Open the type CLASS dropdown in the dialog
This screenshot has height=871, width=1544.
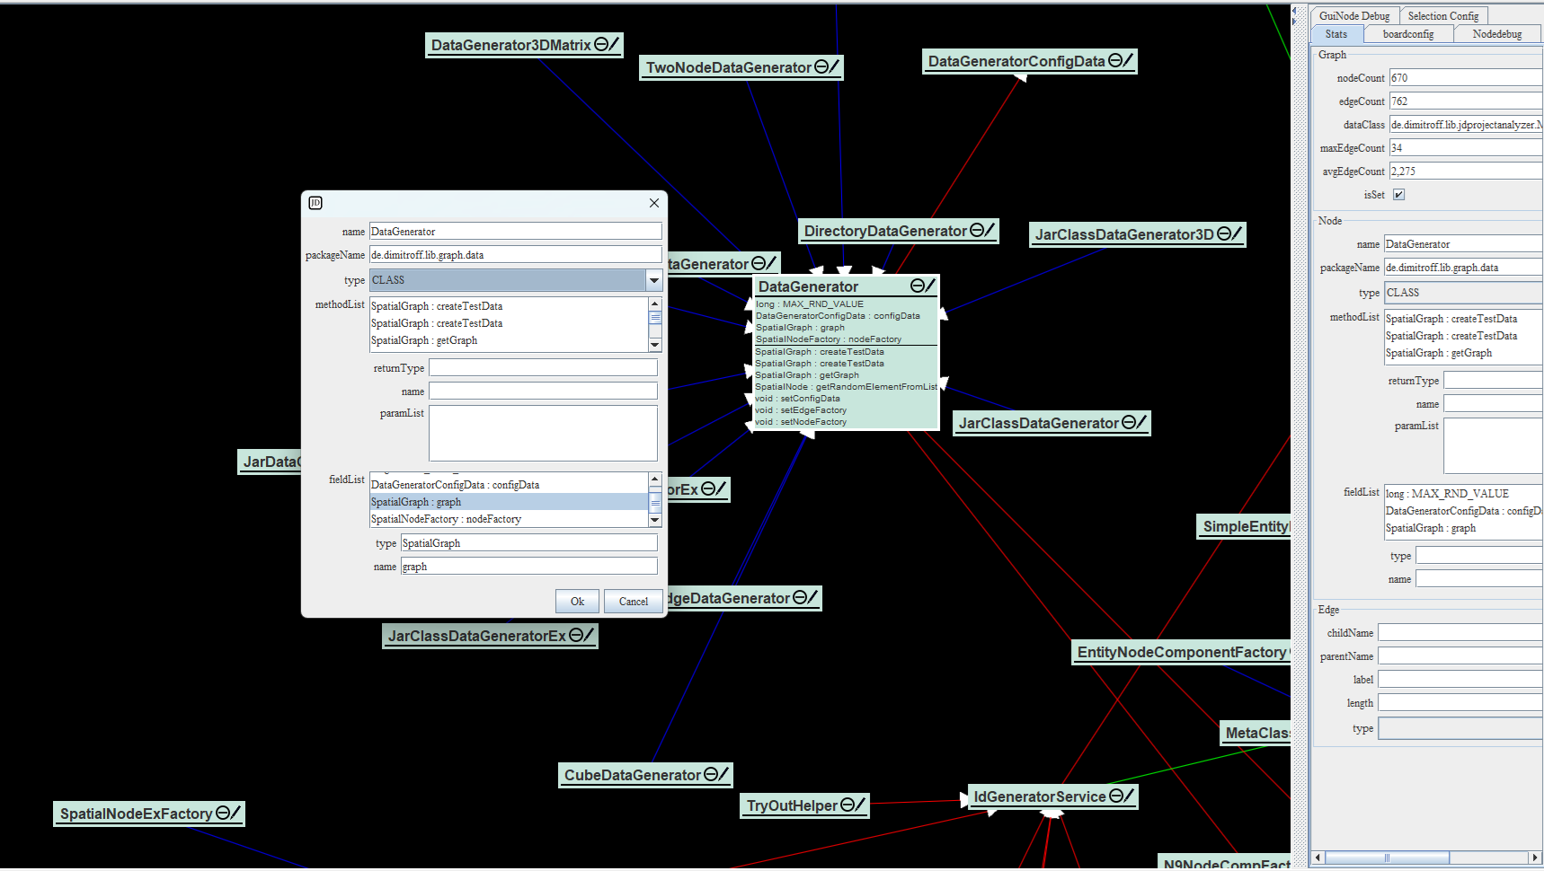(654, 280)
